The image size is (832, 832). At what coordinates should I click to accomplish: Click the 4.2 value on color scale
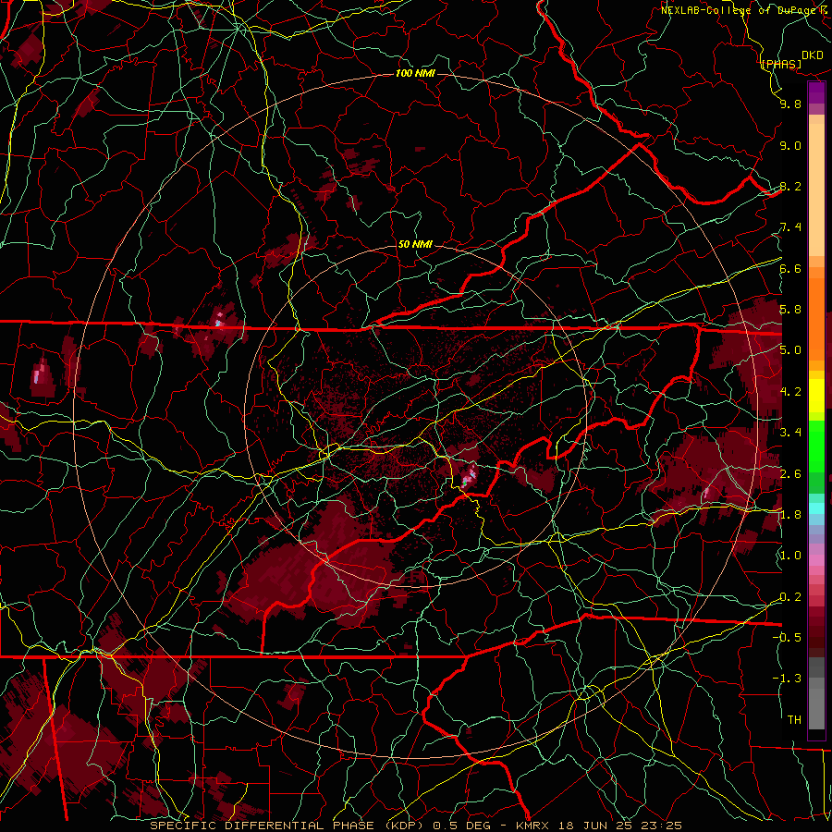[790, 392]
